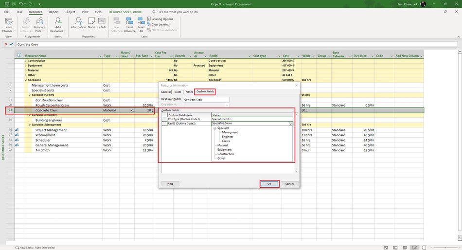The width and height of the screenshot is (462, 250).
Task: Select Crews in the ResBS tree
Action: [x=226, y=141]
